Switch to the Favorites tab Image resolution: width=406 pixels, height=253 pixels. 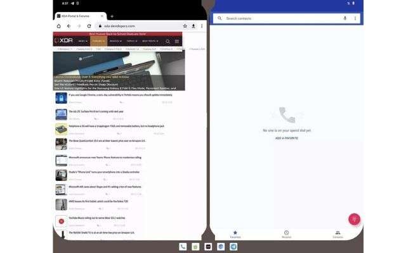[x=235, y=235]
